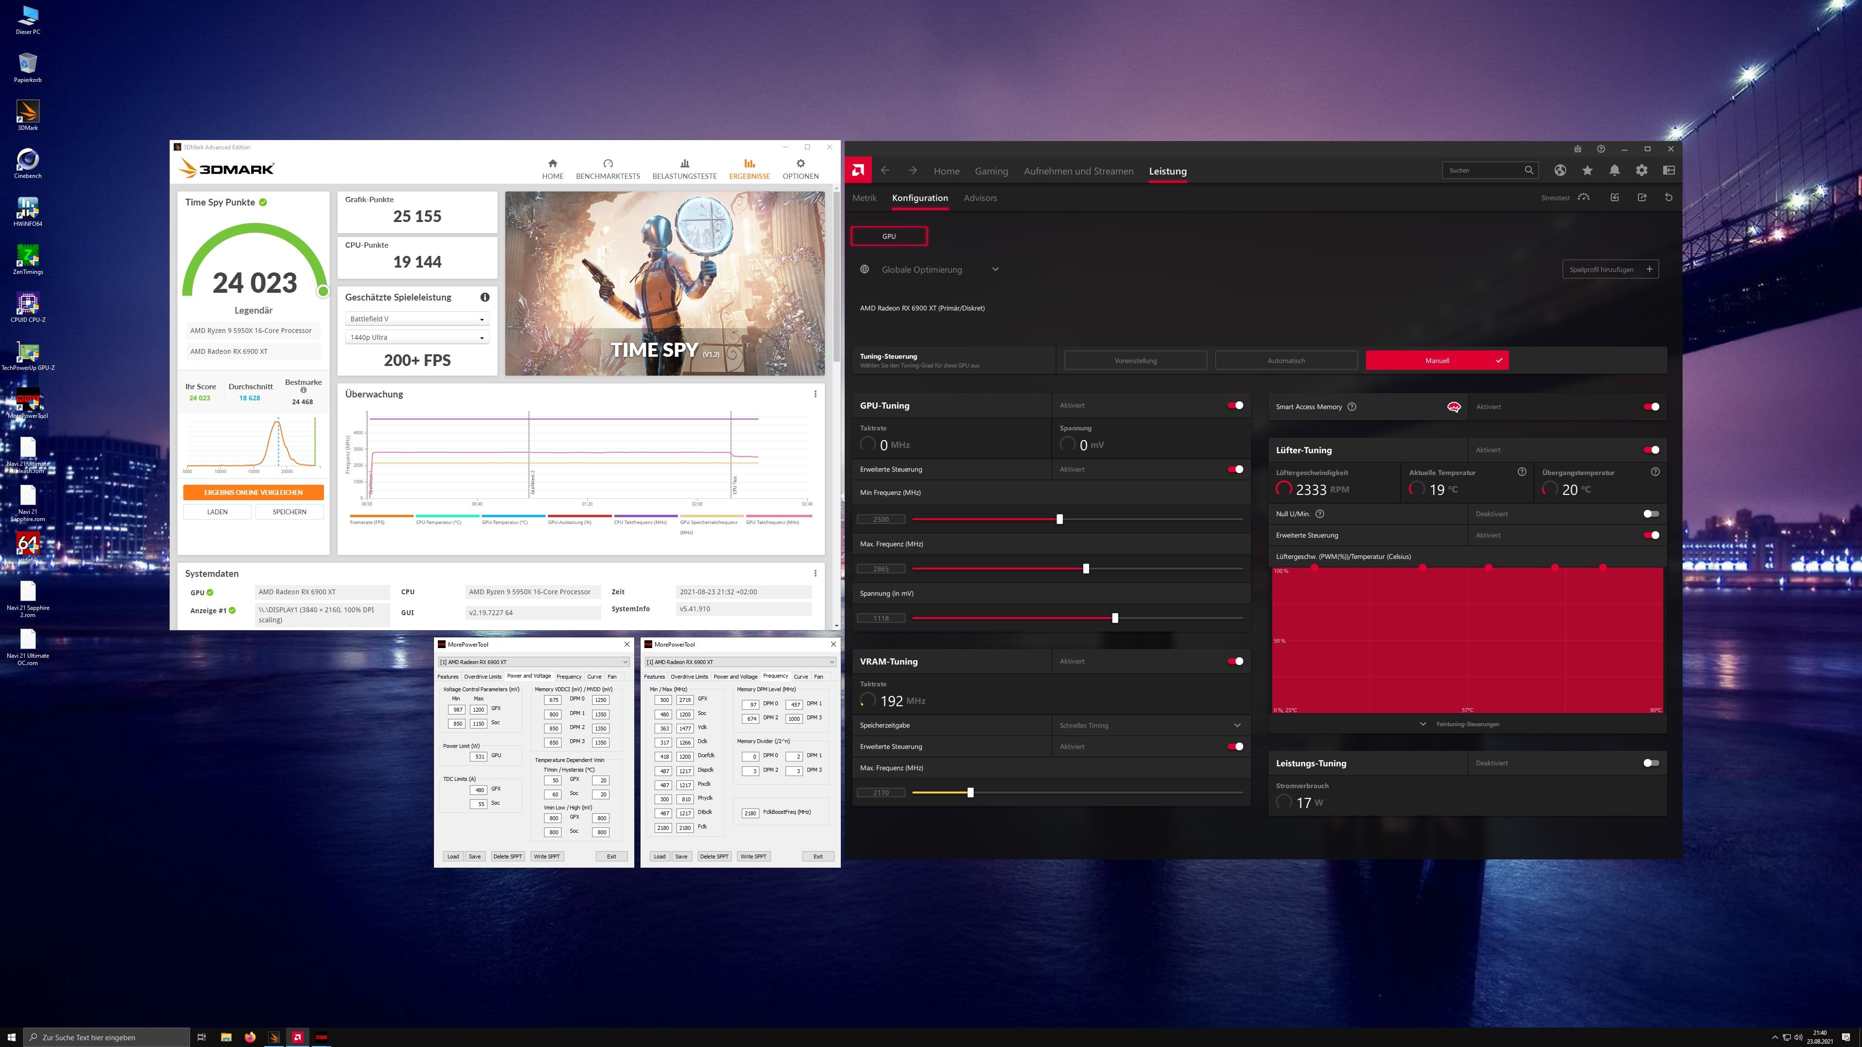
Task: Start the Stresstest in Radeon tuning
Action: pos(1566,197)
